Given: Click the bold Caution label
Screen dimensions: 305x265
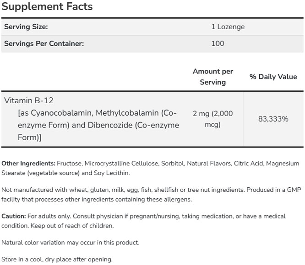Looking at the screenshot, I should pos(13,216).
